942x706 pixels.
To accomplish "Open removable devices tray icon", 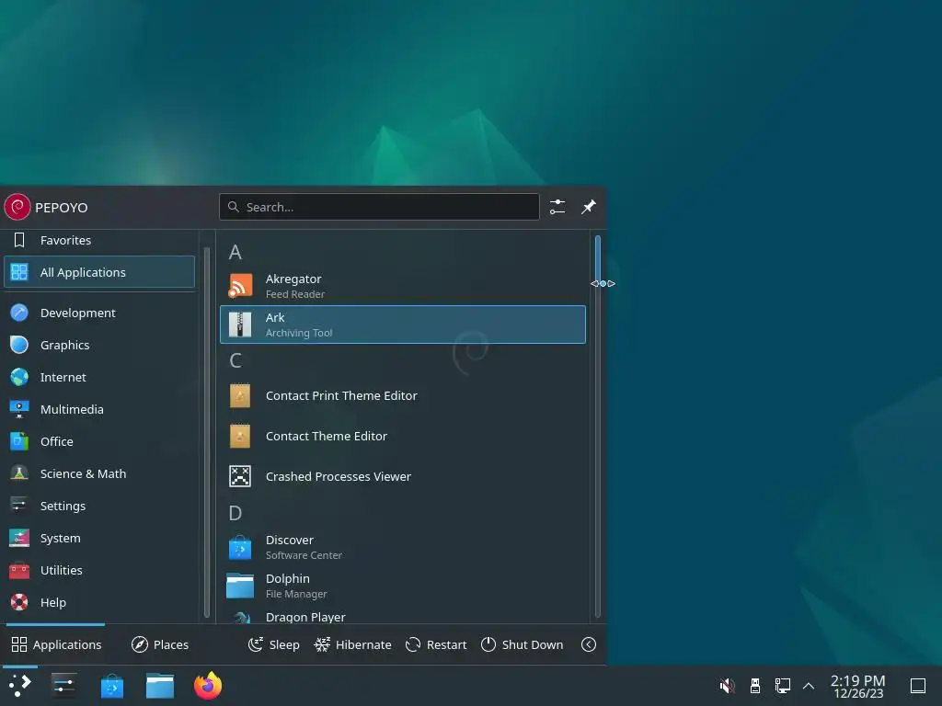I will (x=755, y=685).
